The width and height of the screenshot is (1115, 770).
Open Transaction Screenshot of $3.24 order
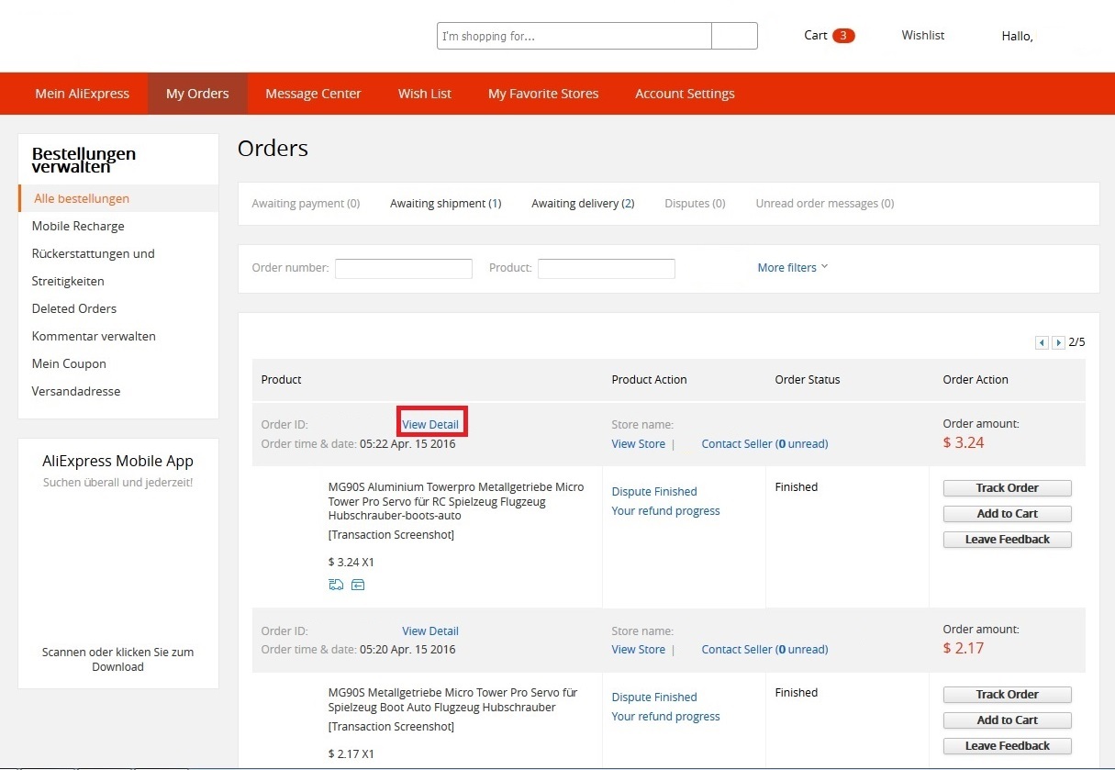point(391,534)
